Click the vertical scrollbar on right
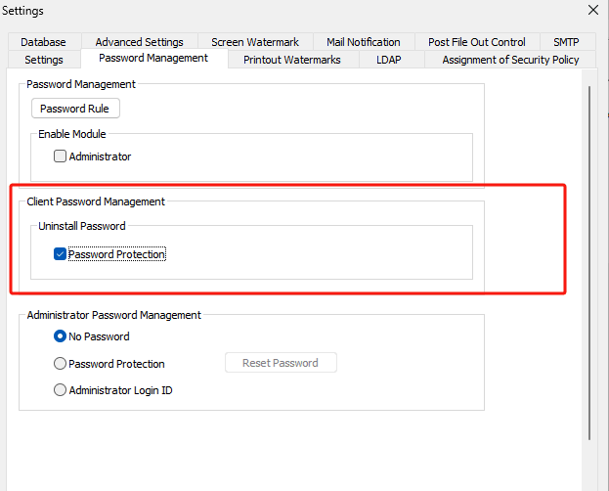The image size is (609, 491). point(589,264)
